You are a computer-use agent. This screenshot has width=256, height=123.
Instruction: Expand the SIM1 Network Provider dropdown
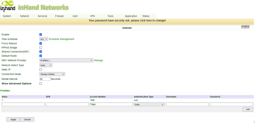coord(66,60)
